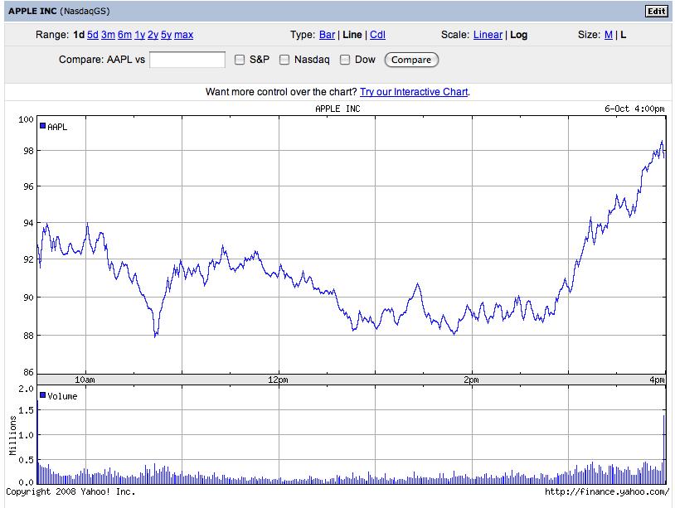Image resolution: width=675 pixels, height=508 pixels.
Task: Enable the S&P comparison checkbox
Action: pyautogui.click(x=240, y=60)
